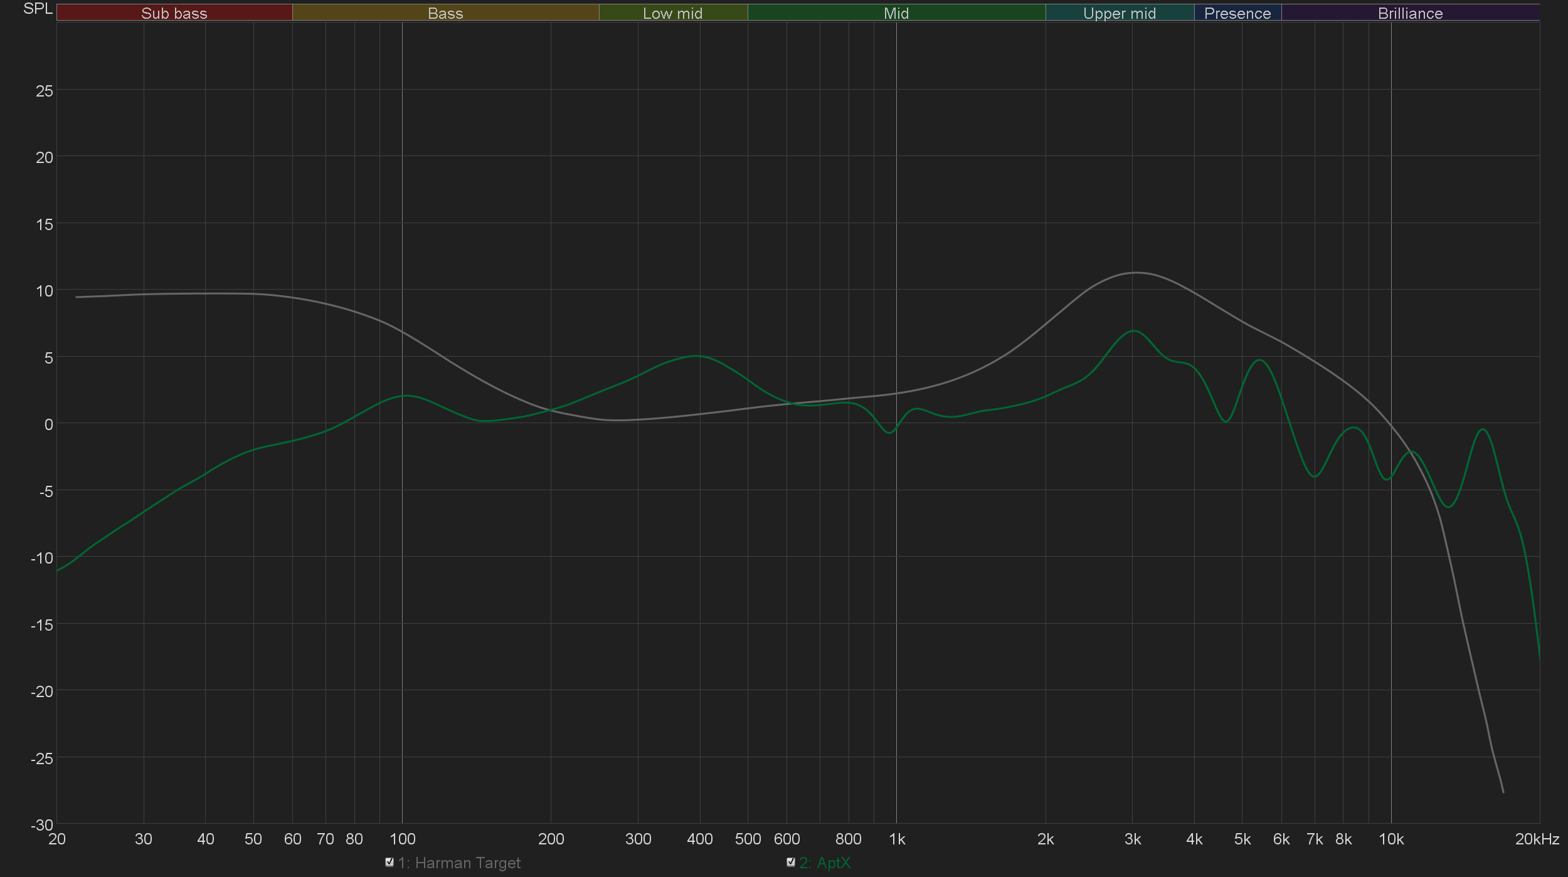Click the '1: Harman Target' legend label

[458, 863]
